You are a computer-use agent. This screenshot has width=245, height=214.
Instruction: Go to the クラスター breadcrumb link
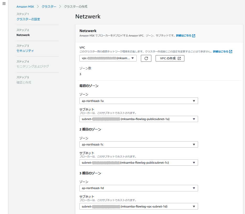pos(49,7)
